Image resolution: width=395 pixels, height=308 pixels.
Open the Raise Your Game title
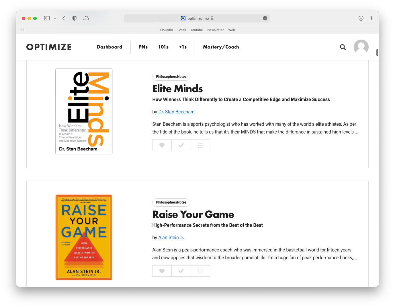pyautogui.click(x=193, y=214)
